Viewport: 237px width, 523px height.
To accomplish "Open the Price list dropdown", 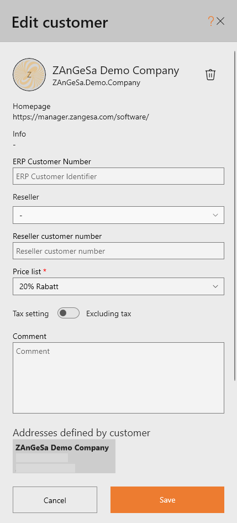I will [118, 286].
